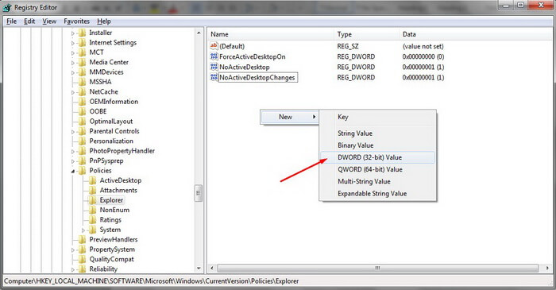
Task: Click the ForceActiveDesktopOn DWORD icon
Action: click(x=214, y=56)
